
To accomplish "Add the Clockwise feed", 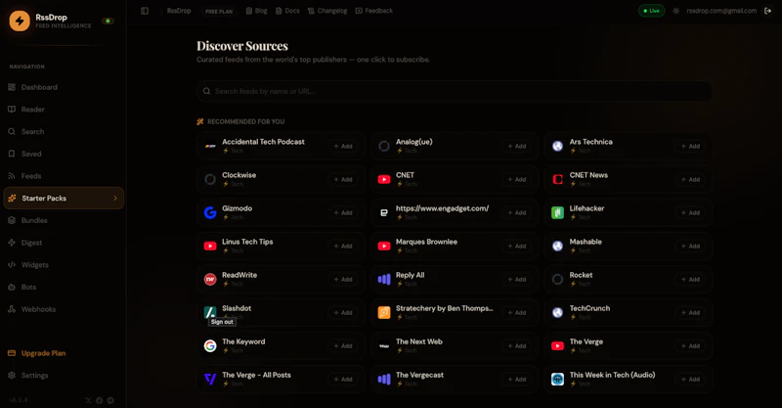I will (343, 179).
